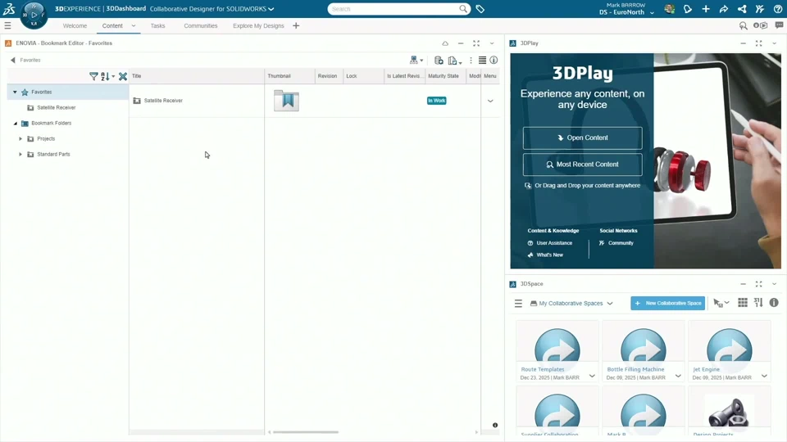Click the vertical three-dot more icon in Bookmark Editor

tap(471, 60)
